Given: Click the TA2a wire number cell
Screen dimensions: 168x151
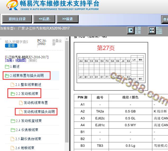Looking at the screenshot, I should pyautogui.click(x=100, y=111).
